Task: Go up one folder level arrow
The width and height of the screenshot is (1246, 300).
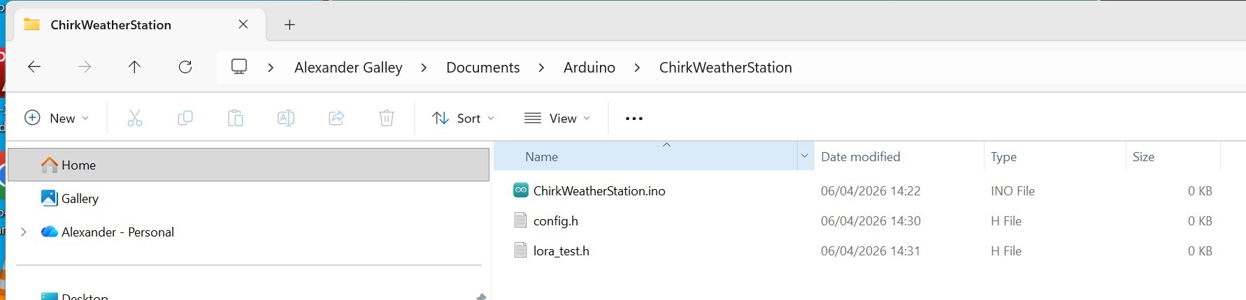Action: point(134,67)
